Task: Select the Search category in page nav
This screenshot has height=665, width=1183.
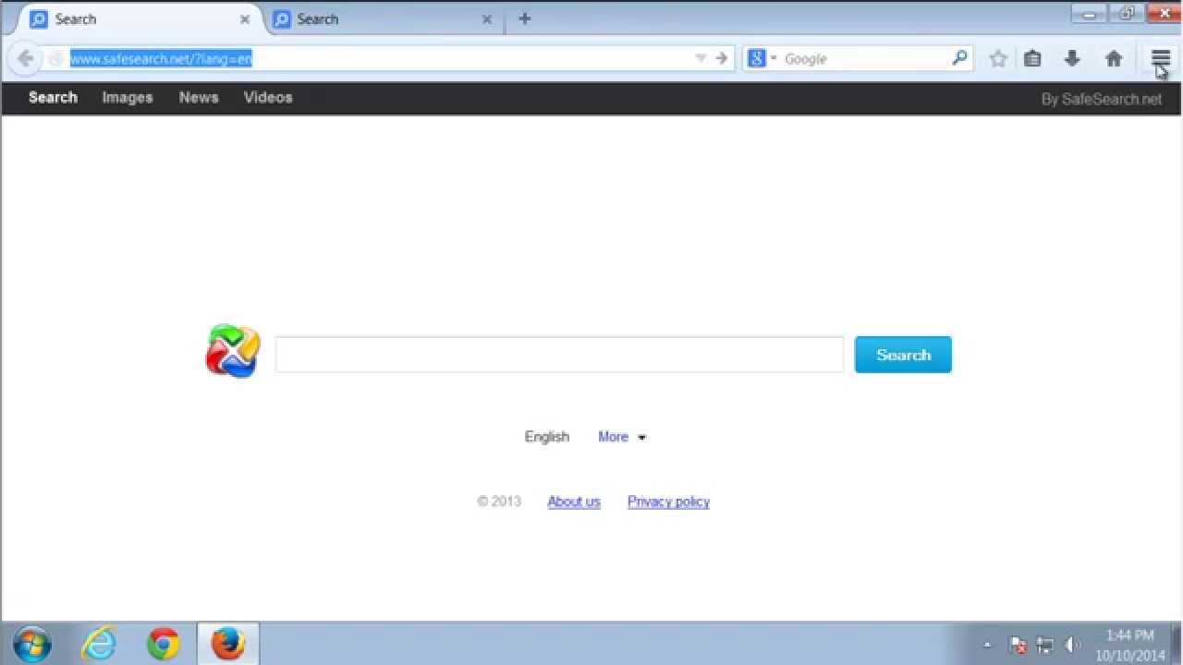Action: [x=53, y=97]
